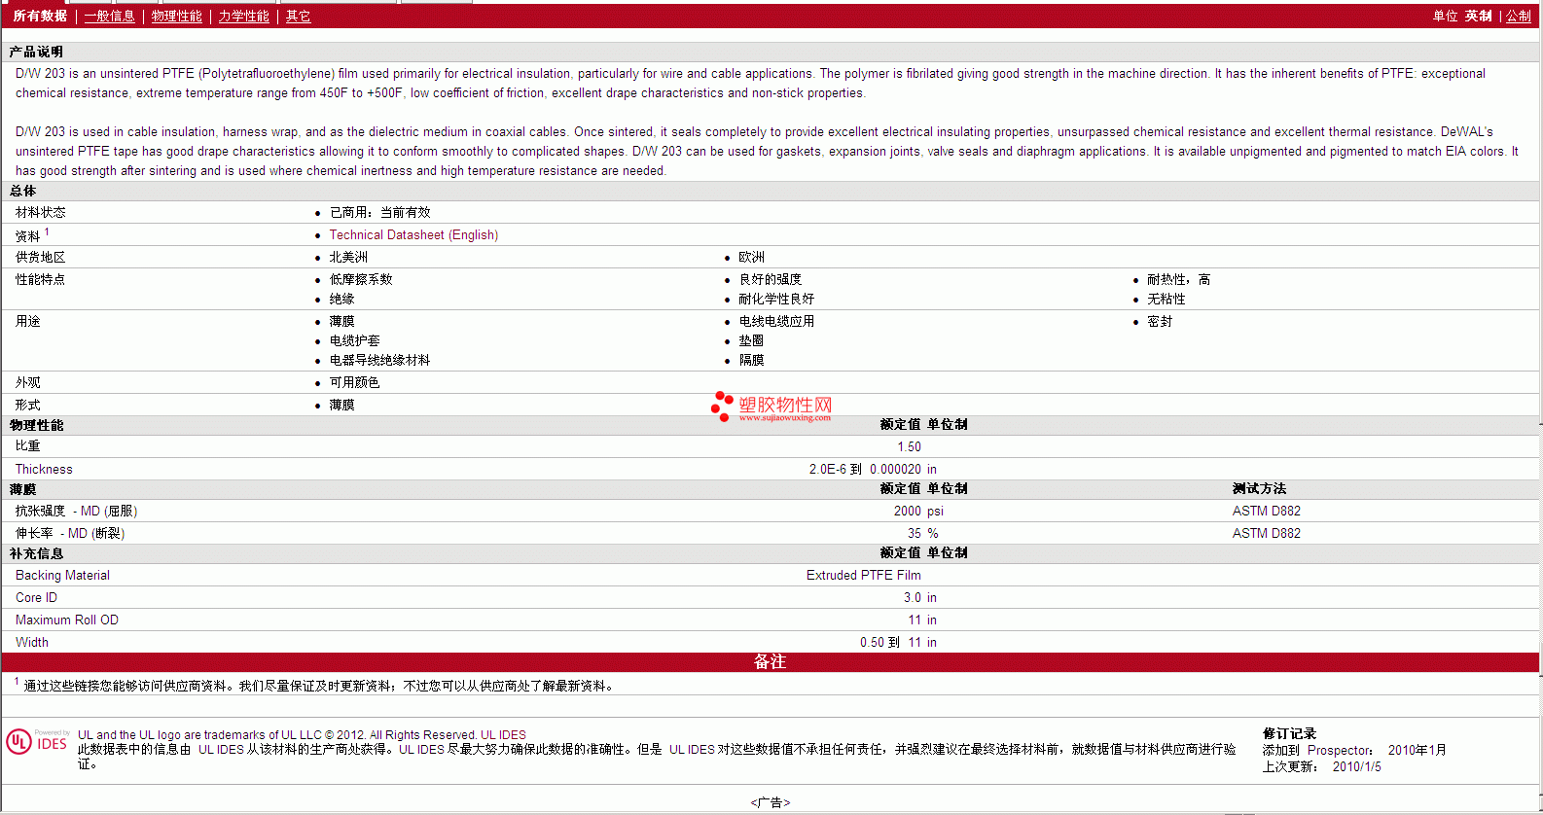Click 抗张强度 - MD (屈服) row

pos(771,512)
